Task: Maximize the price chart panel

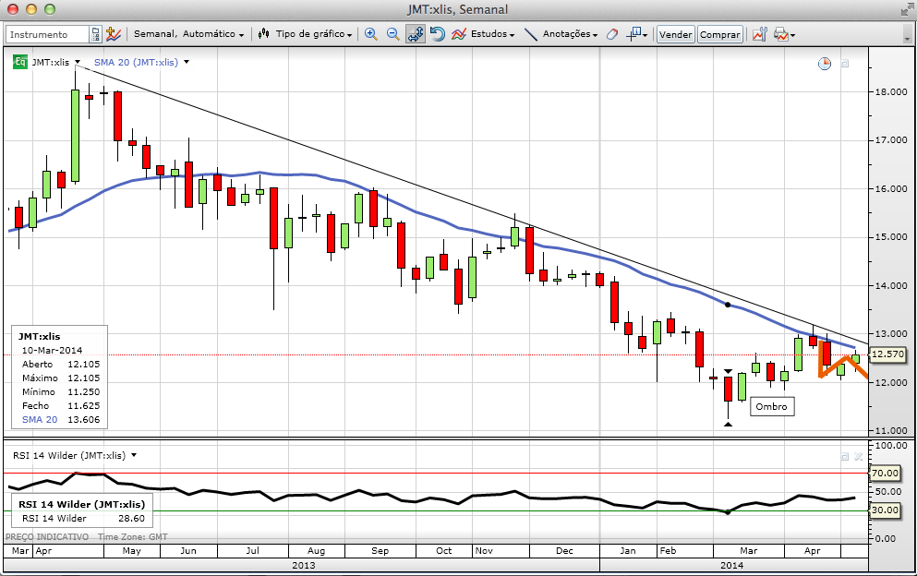Action: coord(844,63)
